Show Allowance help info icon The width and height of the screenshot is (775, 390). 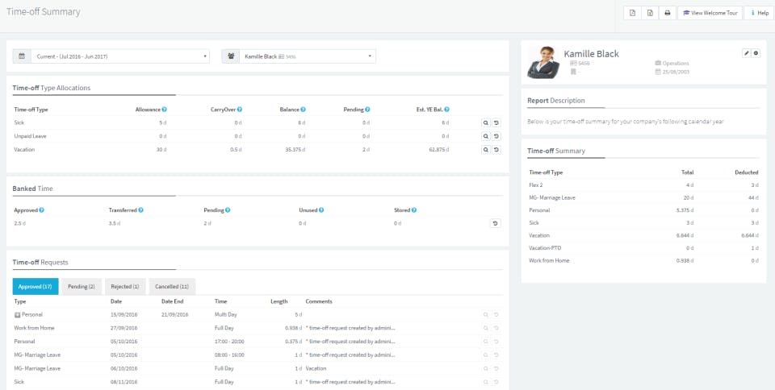click(164, 110)
